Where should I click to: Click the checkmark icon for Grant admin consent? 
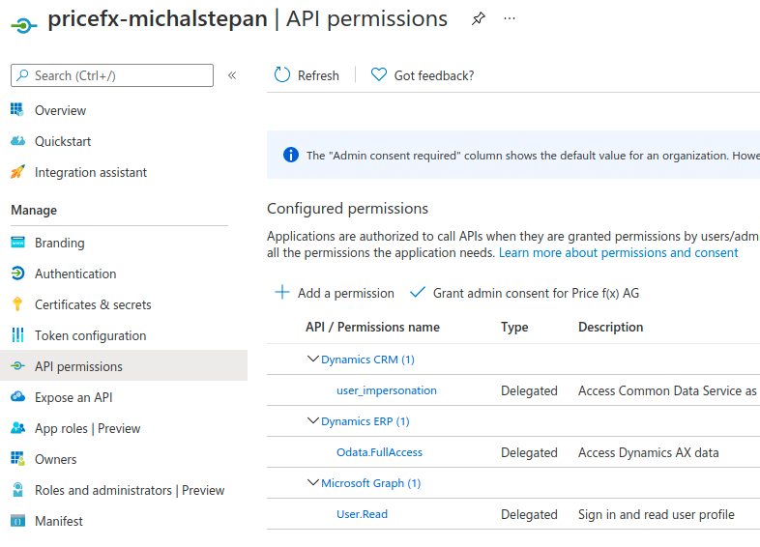tap(418, 292)
